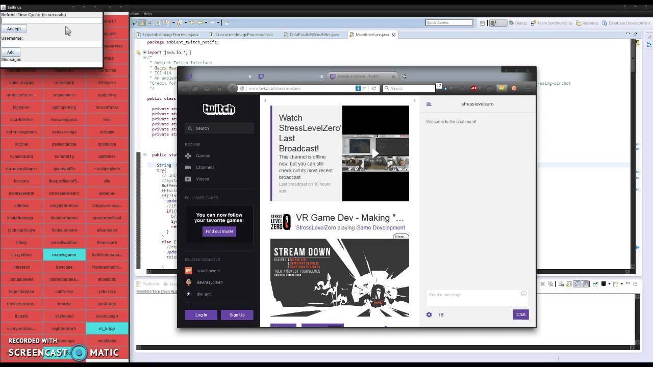Reload the Twitch page in the browser

click(374, 88)
